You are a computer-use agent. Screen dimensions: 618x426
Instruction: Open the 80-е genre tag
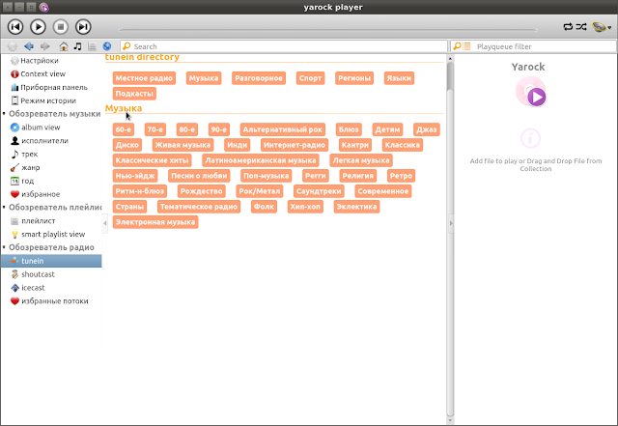point(186,129)
